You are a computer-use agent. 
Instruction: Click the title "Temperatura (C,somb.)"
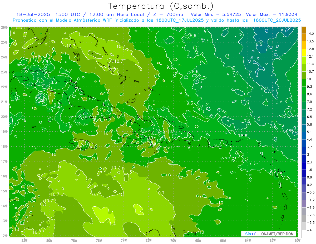pyautogui.click(x=161, y=6)
